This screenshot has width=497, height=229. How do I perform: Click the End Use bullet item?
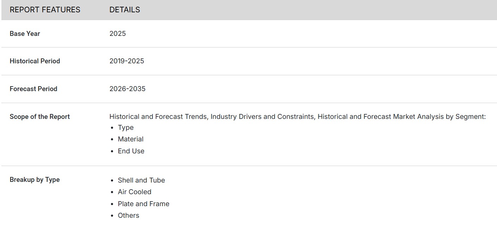[131, 151]
